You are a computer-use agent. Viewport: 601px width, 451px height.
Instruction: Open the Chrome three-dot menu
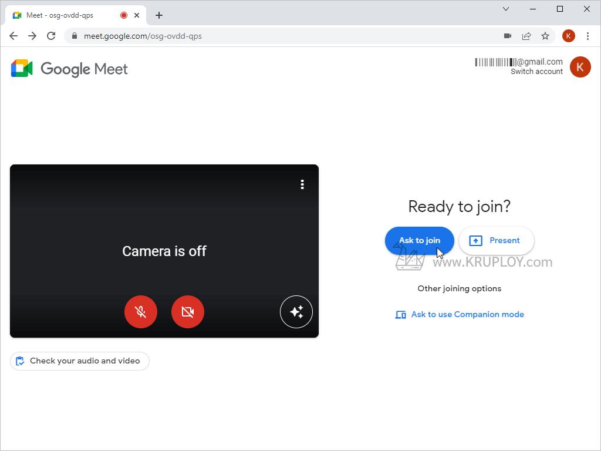588,36
